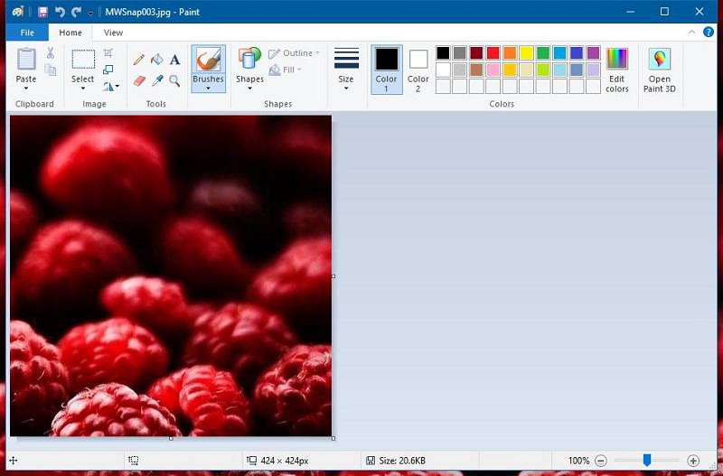Activate the Text tool

coord(174,60)
